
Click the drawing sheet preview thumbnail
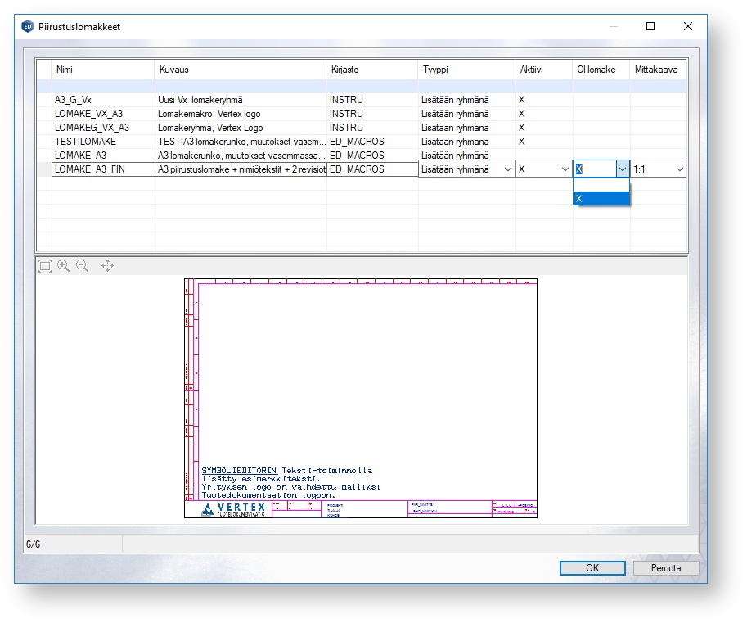361,398
